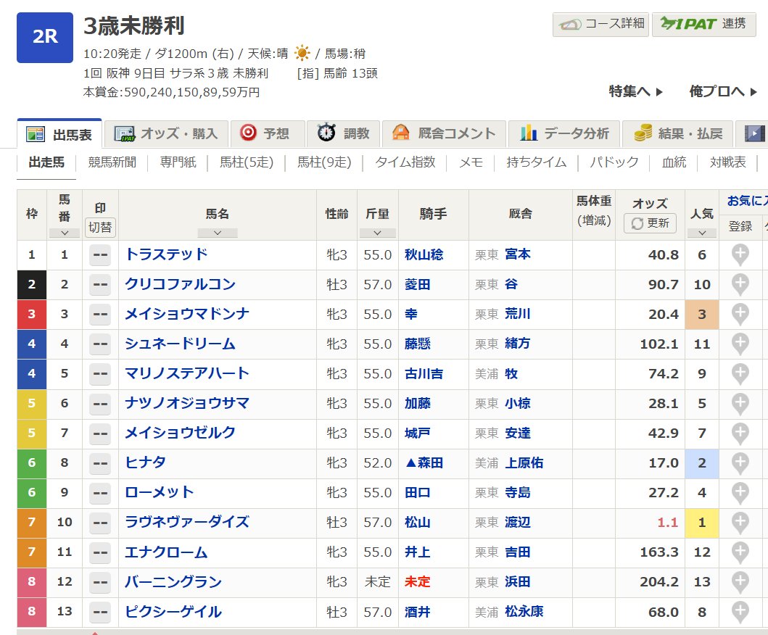Open mark selector for ピクシーゲイル
The image size is (768, 635).
[x=100, y=612]
